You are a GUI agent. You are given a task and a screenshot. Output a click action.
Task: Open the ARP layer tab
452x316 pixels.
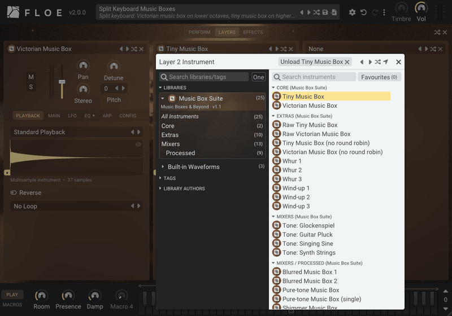point(107,116)
